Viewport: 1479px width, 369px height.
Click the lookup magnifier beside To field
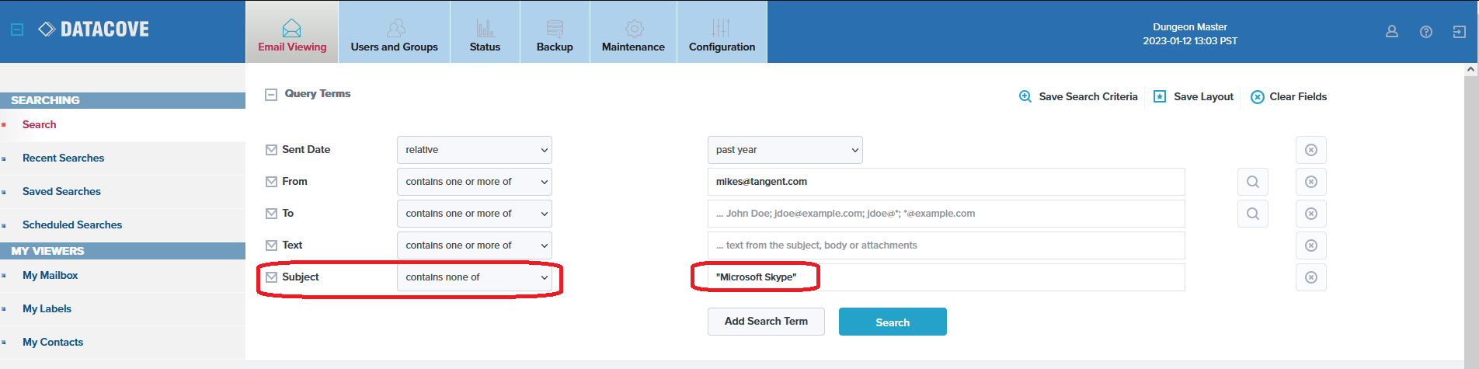click(1252, 214)
